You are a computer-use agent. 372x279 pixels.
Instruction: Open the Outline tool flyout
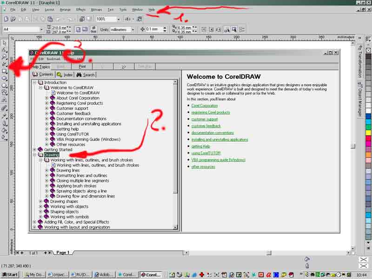(x=4, y=123)
